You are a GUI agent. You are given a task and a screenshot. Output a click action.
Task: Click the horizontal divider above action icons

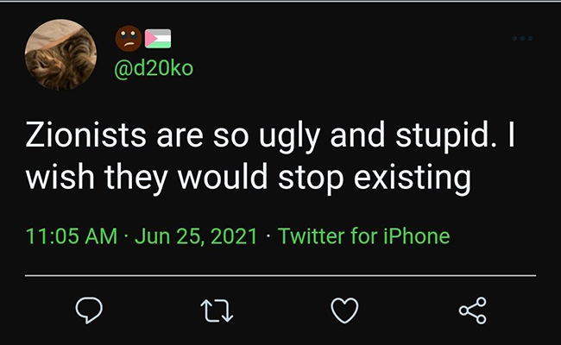click(x=280, y=276)
